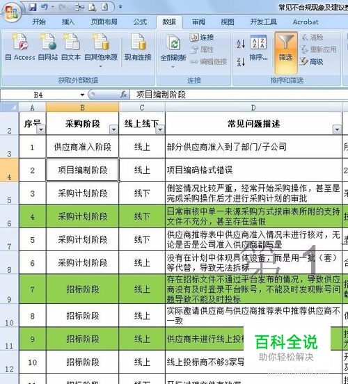This screenshot has width=348, height=384.
Task: Click cell 项目编码格式错误
Action: (x=253, y=170)
